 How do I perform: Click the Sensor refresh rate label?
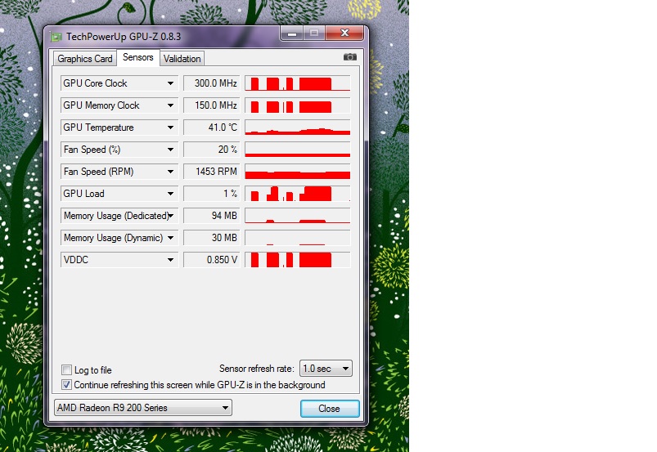256,369
